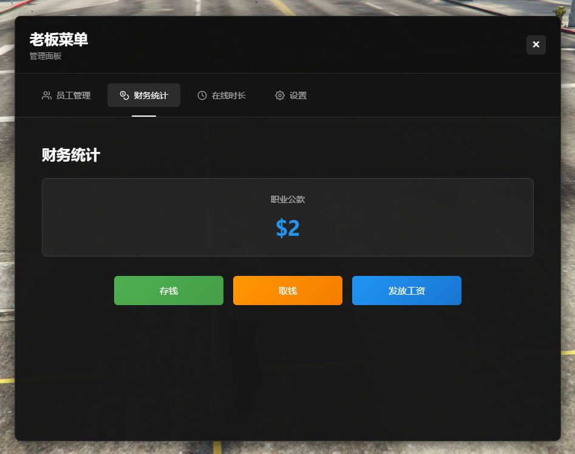The height and width of the screenshot is (454, 575).
Task: Click the coins icon beside 财务统计
Action: (124, 95)
